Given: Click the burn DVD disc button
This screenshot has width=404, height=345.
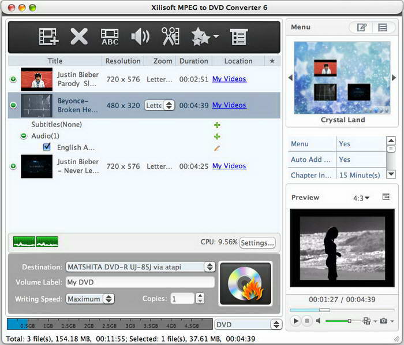Looking at the screenshot, I should [x=245, y=284].
